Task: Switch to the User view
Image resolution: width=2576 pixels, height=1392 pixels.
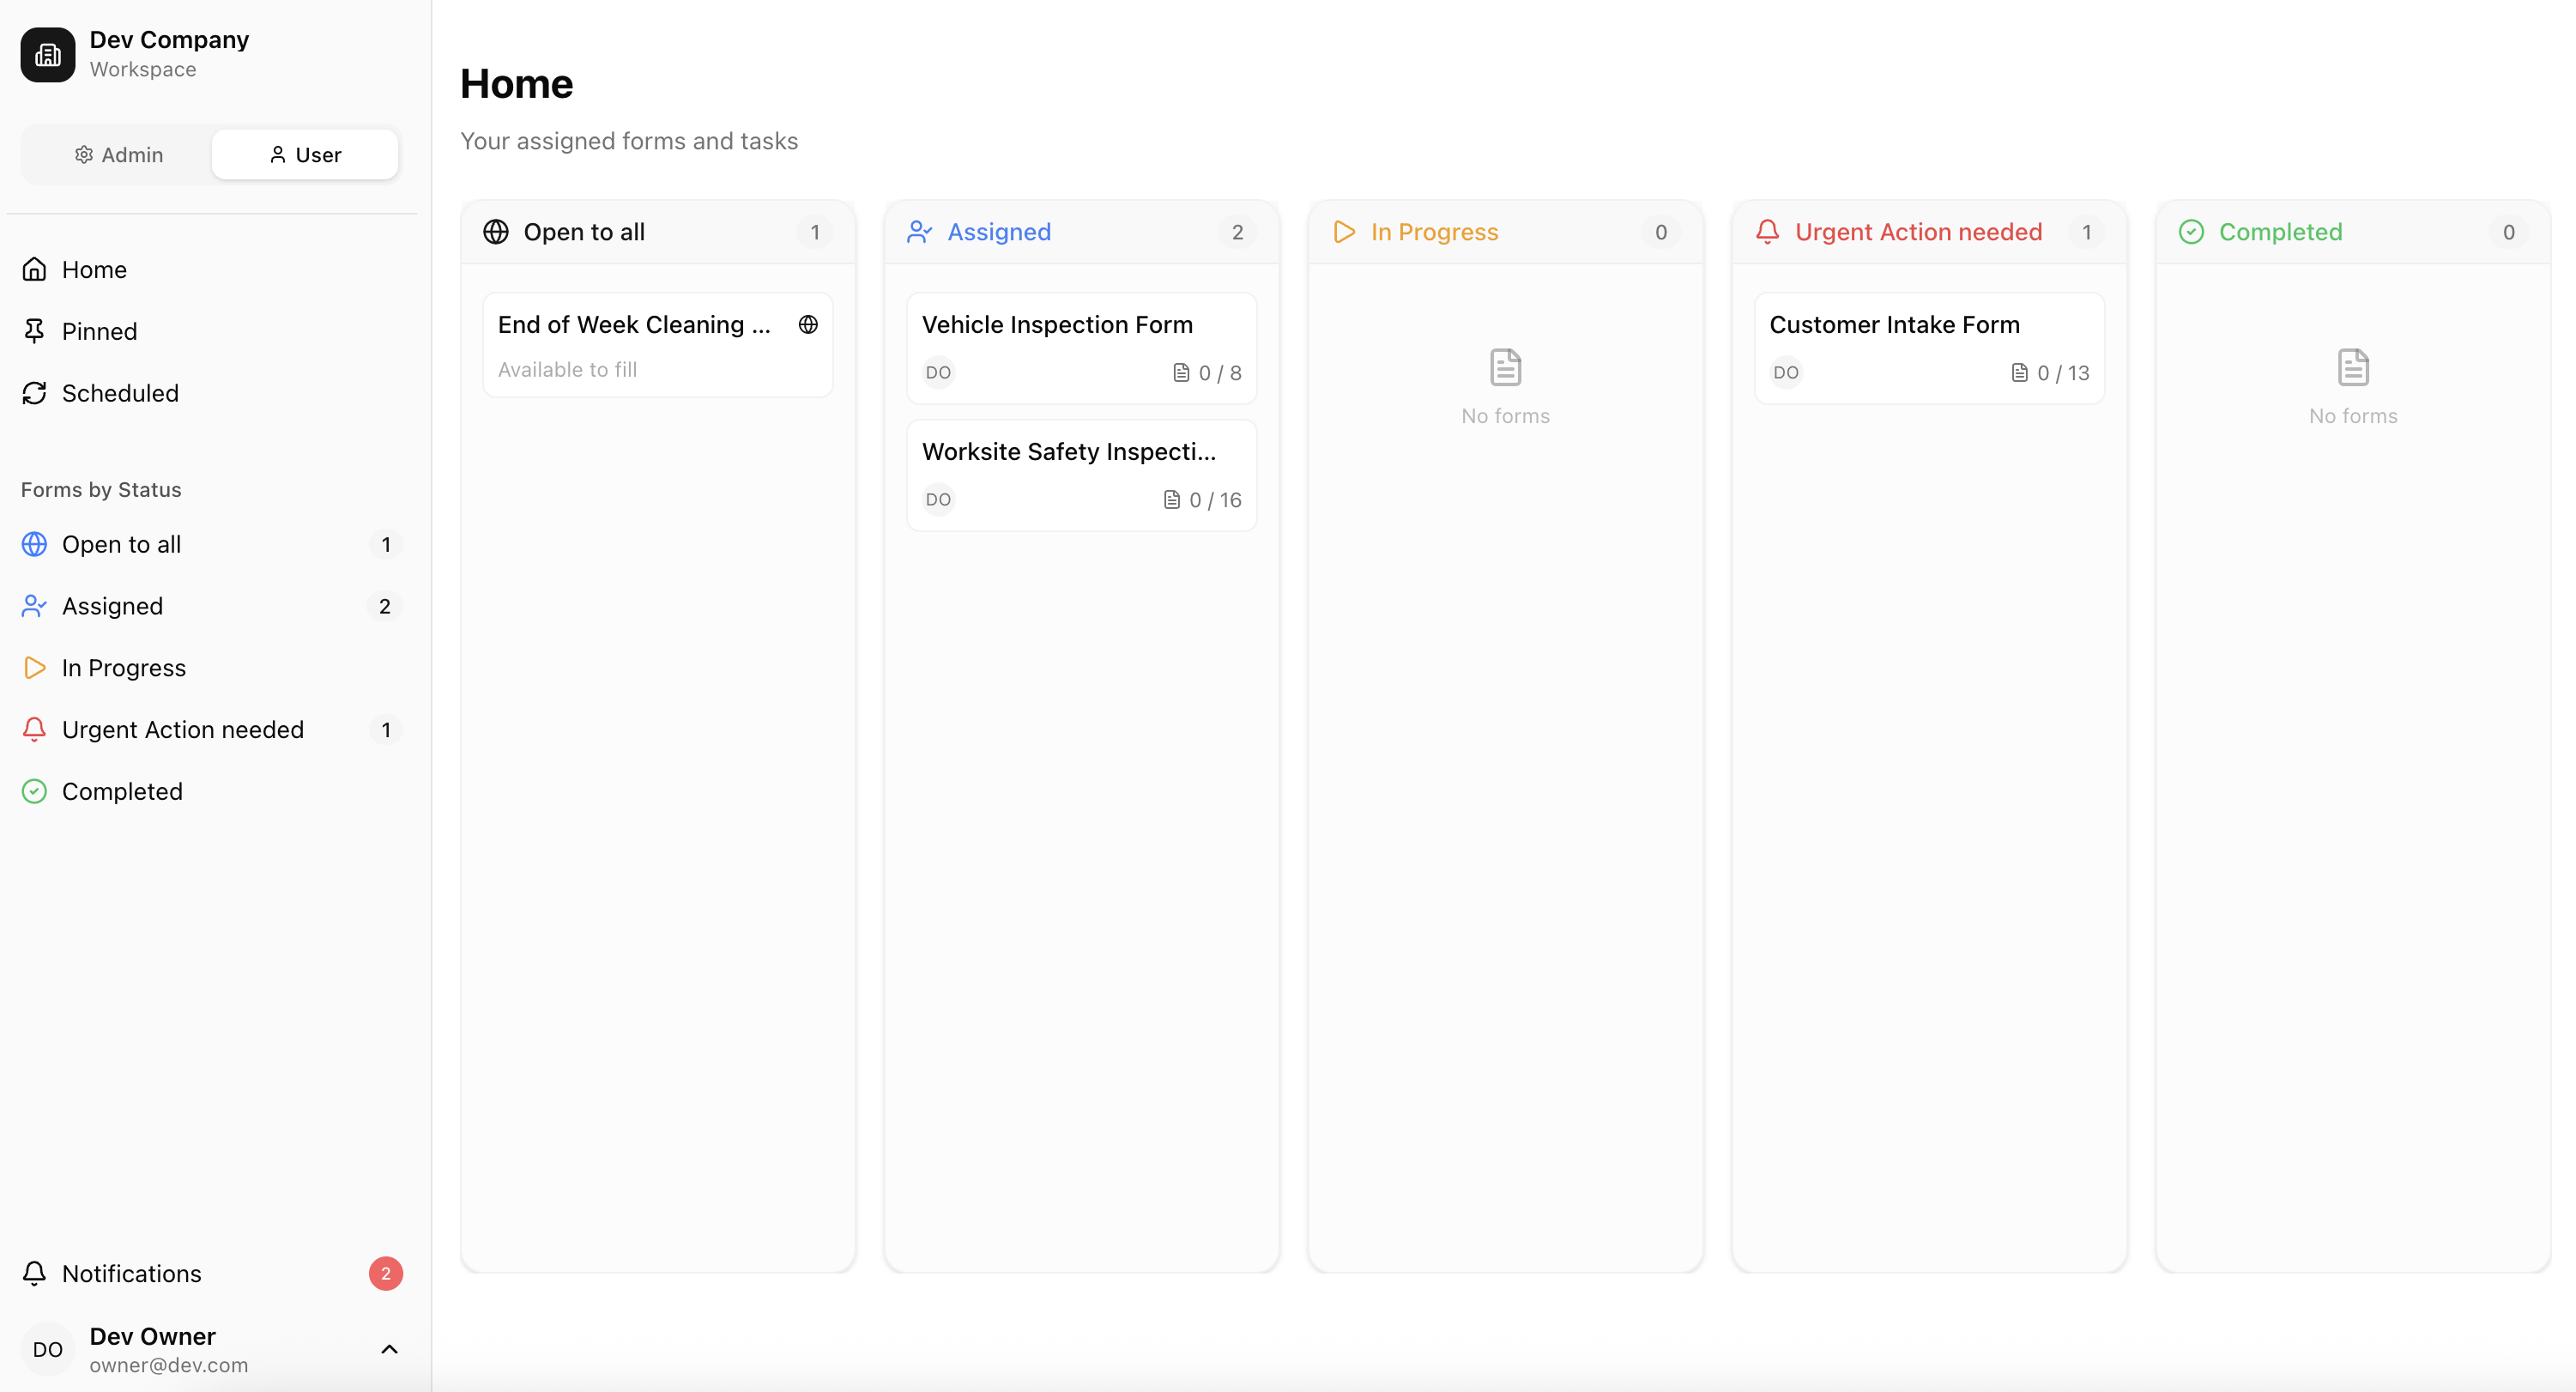Action: click(x=305, y=154)
